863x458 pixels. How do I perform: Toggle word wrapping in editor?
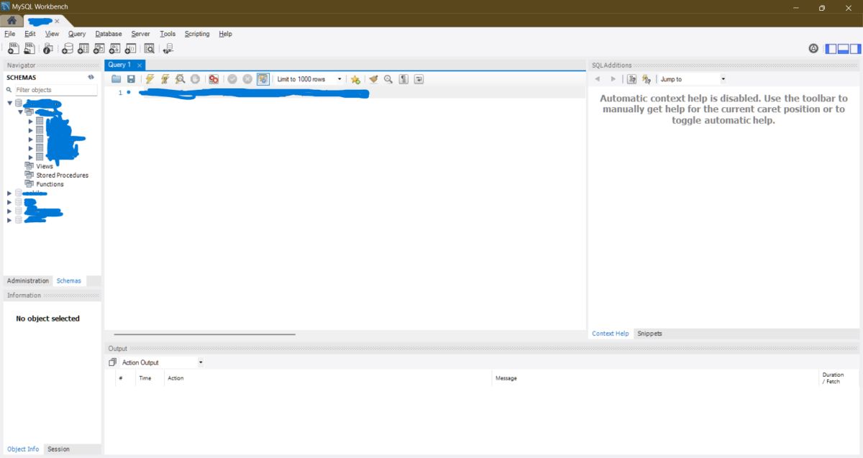(x=419, y=79)
